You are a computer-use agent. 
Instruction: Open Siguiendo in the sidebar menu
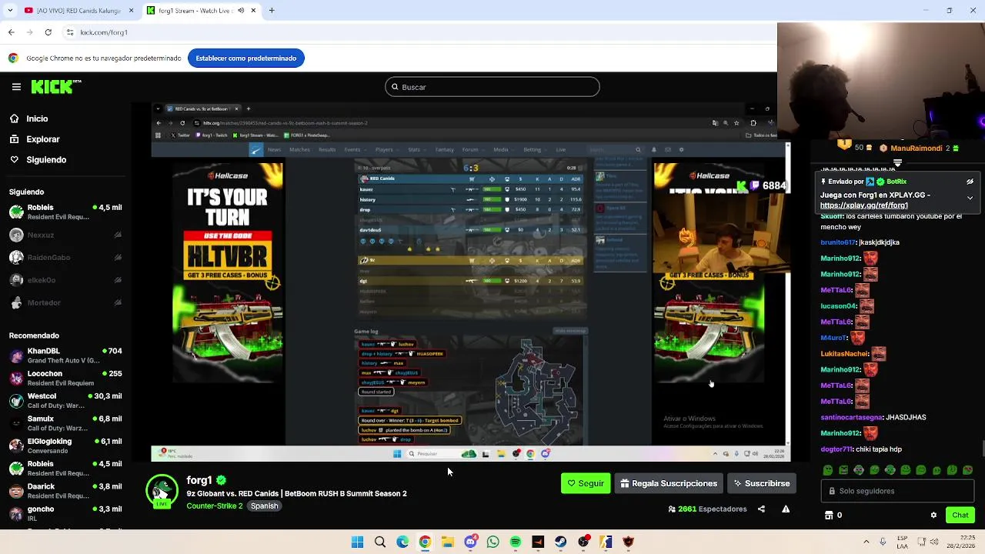(46, 159)
